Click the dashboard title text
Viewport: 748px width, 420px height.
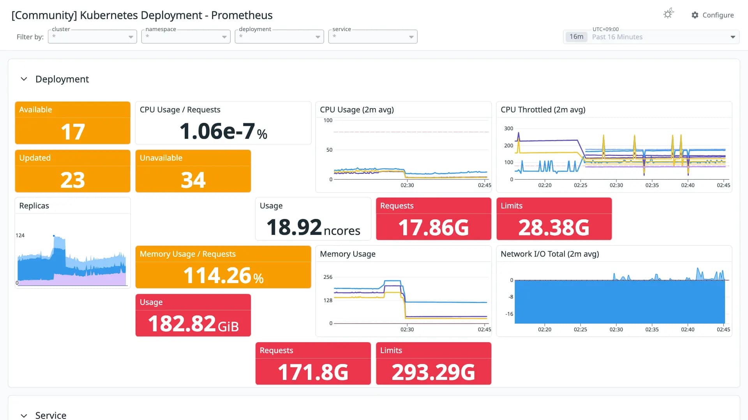pyautogui.click(x=142, y=15)
